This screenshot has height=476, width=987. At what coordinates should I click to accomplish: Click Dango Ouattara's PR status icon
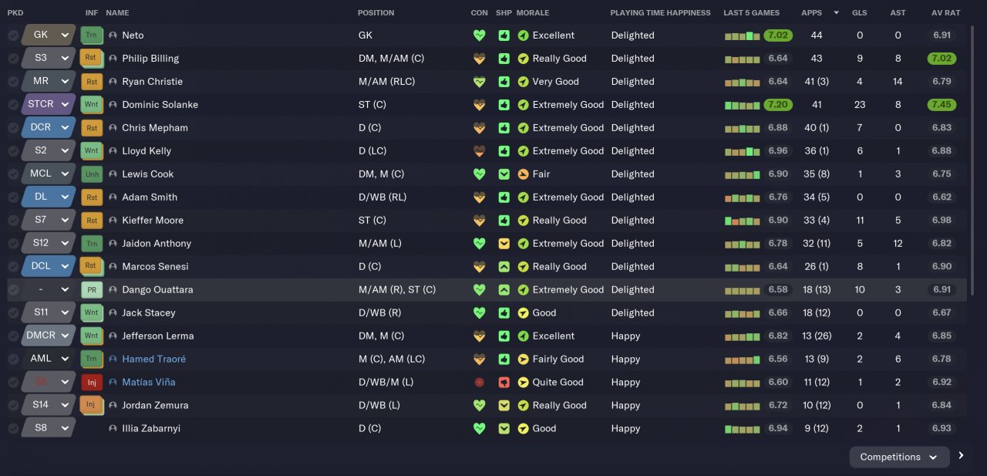(x=92, y=290)
